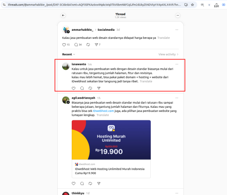Viewport: 227px width, 195px height.
Task: Translate the ammarhabibie_ post
Action: coord(163,38)
